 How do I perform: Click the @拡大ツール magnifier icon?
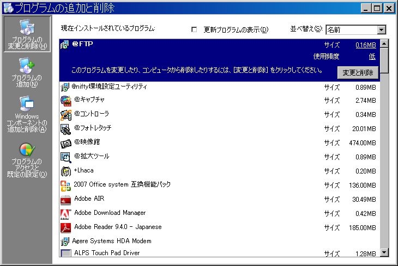[66, 158]
